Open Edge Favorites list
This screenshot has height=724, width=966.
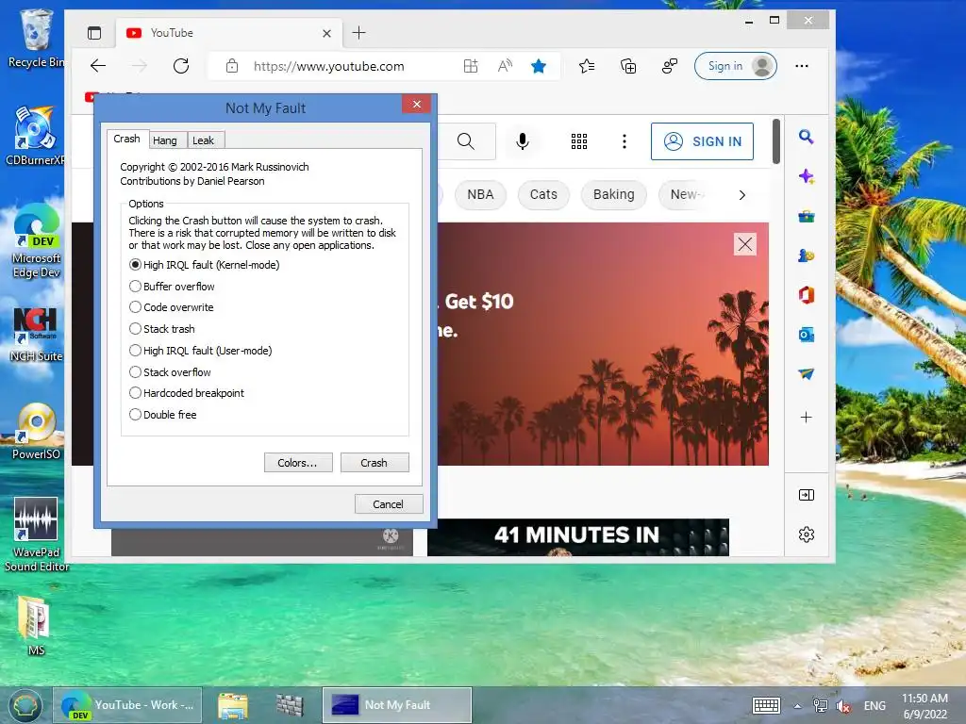587,66
